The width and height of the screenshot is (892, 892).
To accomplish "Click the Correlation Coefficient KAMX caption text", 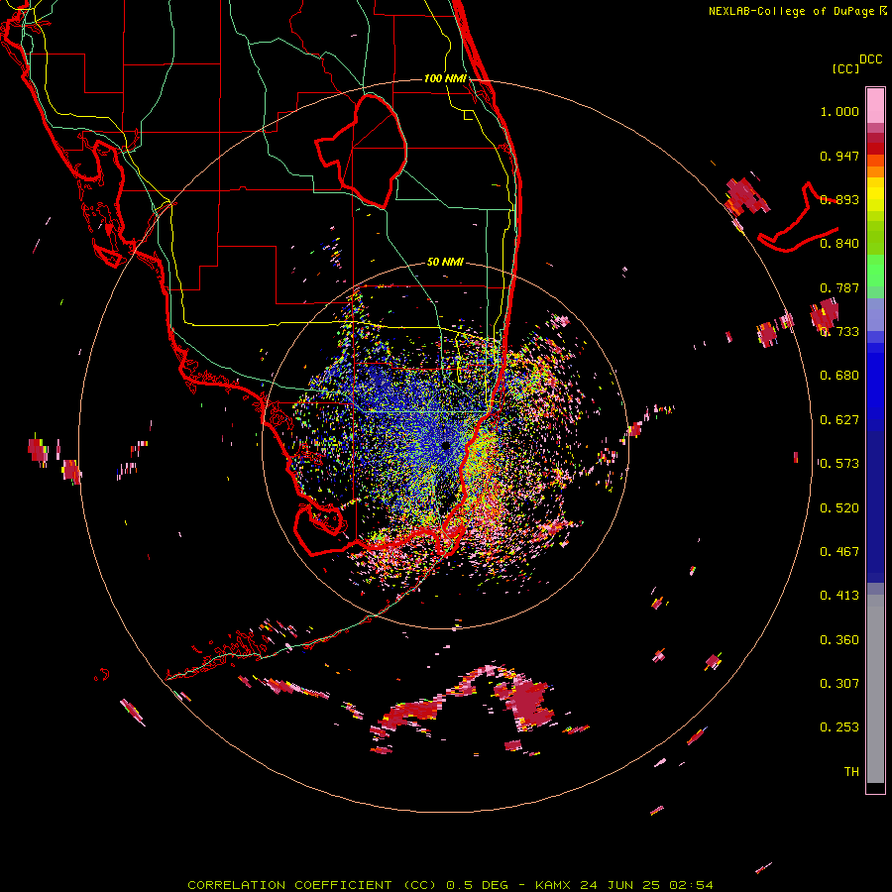I will pyautogui.click(x=450, y=885).
